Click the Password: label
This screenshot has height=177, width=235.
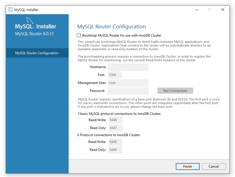click(97, 91)
